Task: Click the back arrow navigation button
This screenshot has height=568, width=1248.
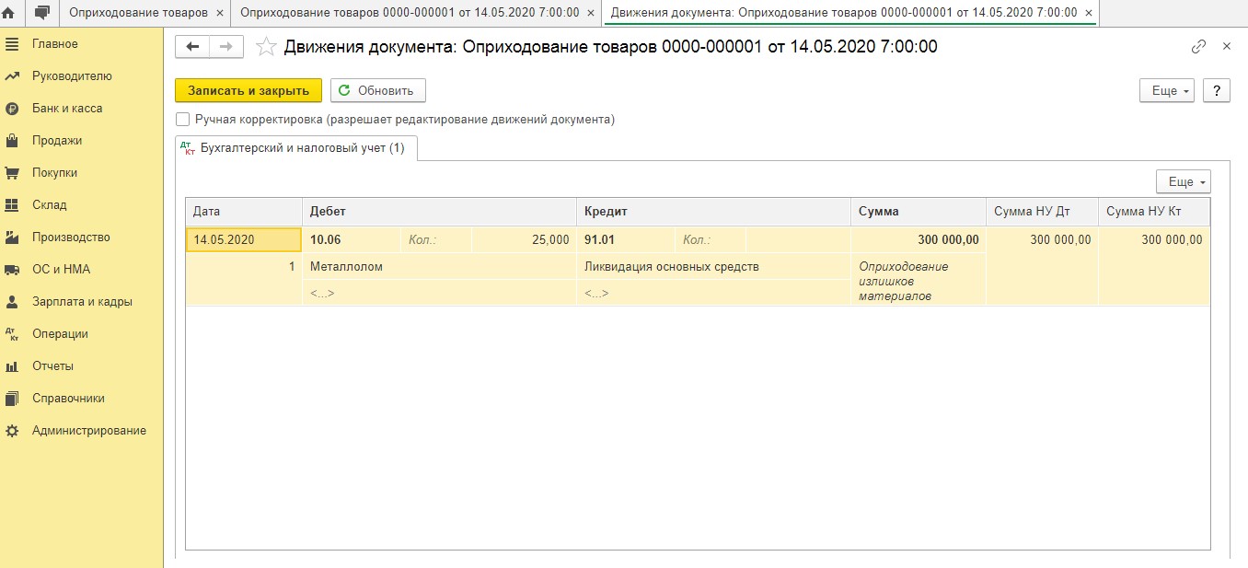Action: pos(192,47)
